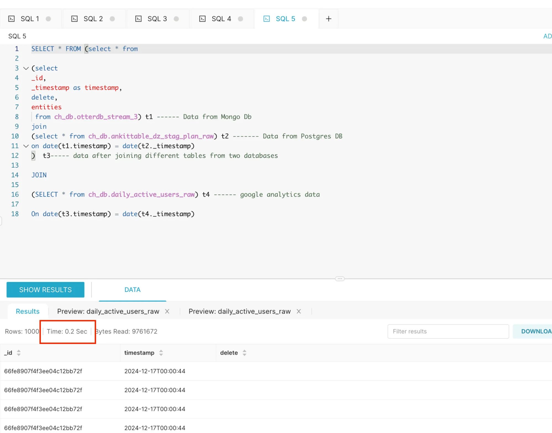Sort the delete column
Viewport: 552px width, 433px height.
(244, 353)
